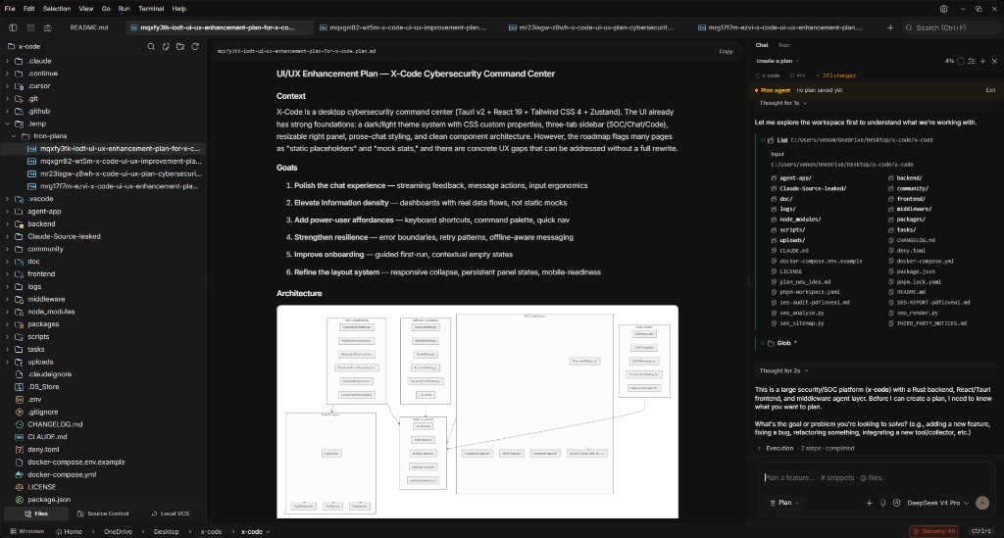
Task: Open the Help menu
Action: point(179,8)
